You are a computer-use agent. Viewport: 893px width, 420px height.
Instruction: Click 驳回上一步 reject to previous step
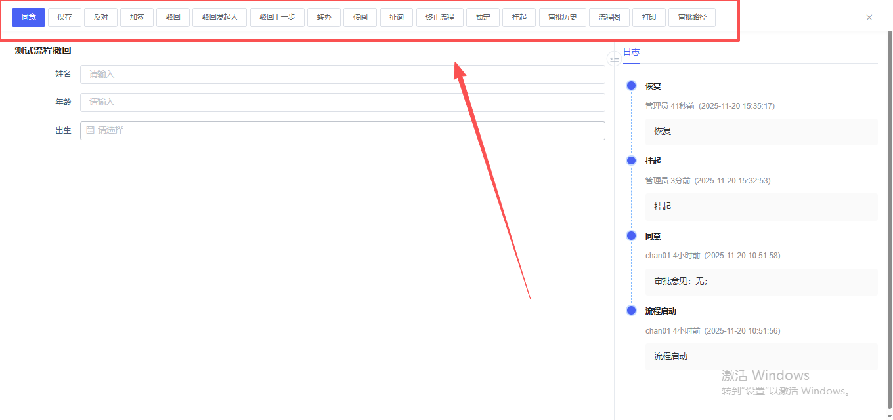tap(277, 17)
